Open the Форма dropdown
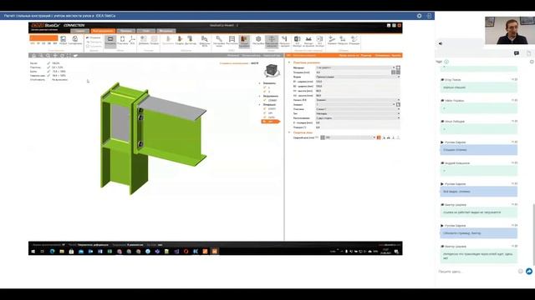This screenshot has height=300, width=535. coord(358,77)
